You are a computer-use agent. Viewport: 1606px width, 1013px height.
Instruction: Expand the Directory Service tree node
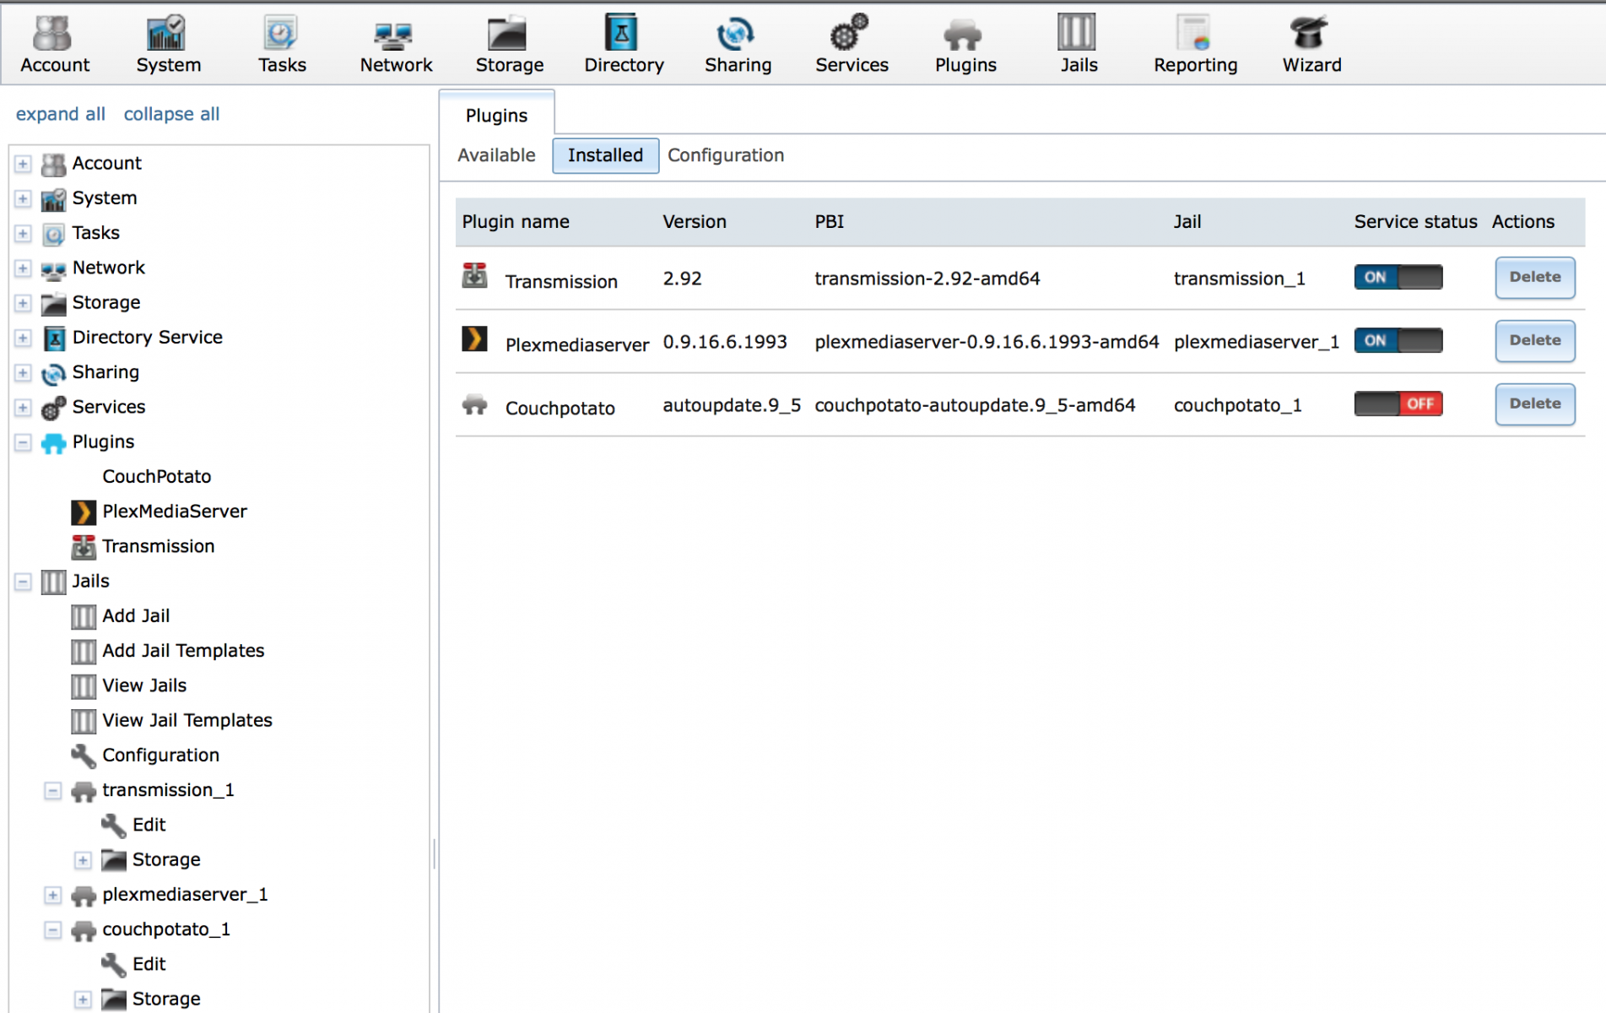pyautogui.click(x=23, y=339)
